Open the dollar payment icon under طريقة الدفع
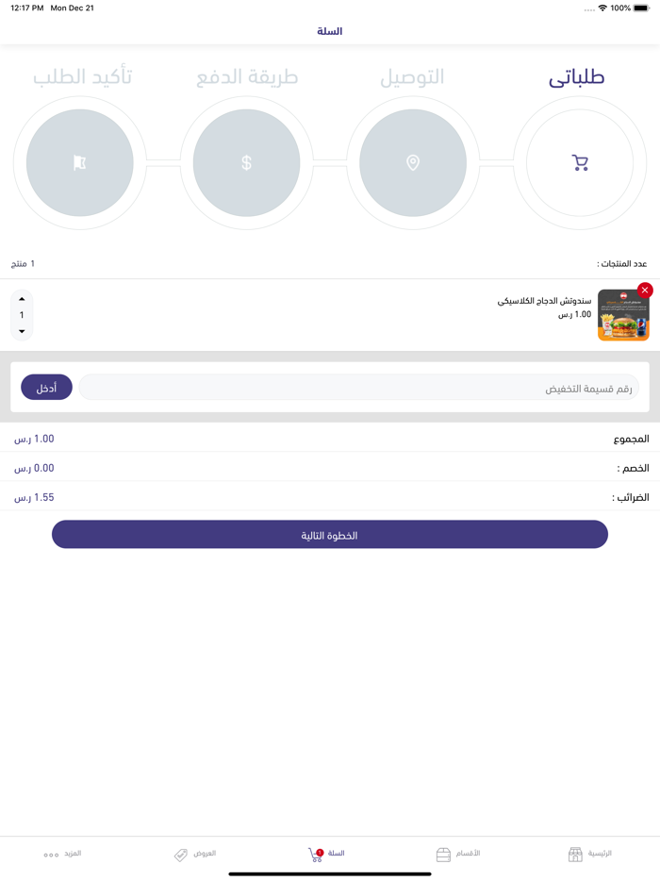The image size is (660, 881). coord(246,162)
